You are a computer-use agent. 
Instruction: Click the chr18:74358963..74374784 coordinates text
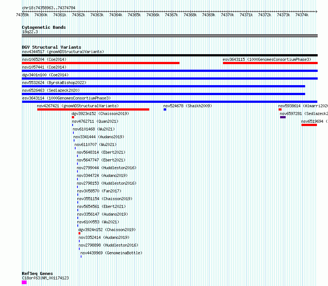pos(49,8)
